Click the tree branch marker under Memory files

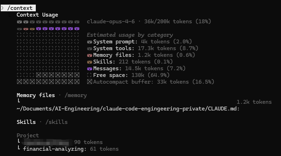(x=19, y=102)
